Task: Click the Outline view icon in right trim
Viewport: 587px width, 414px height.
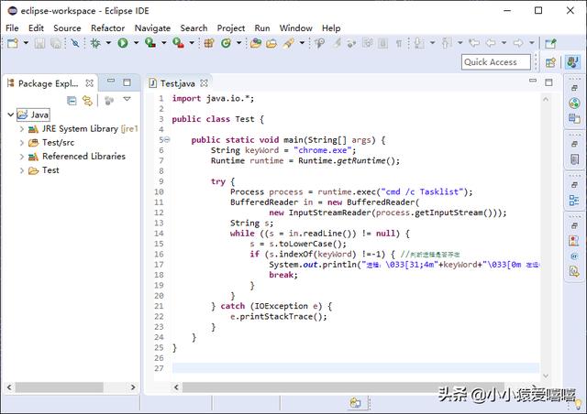Action: click(x=574, y=201)
